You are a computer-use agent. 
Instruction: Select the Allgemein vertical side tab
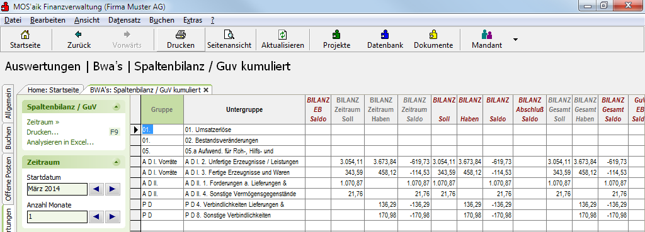coord(8,104)
